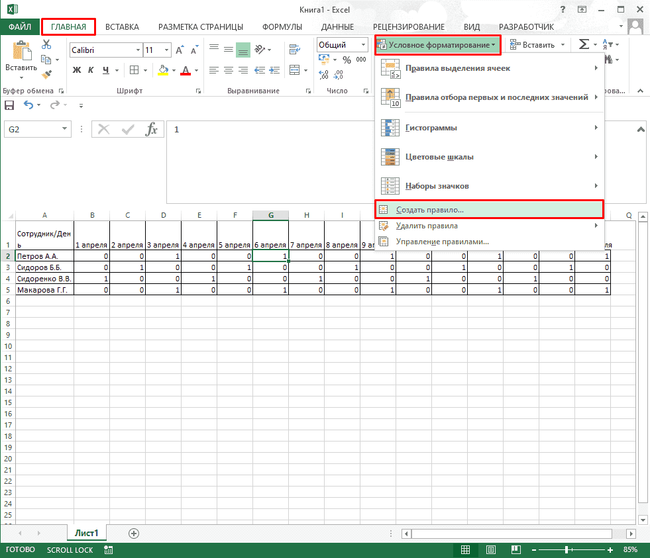The width and height of the screenshot is (650, 558).
Task: Open the font name Calibri dropdown
Action: coord(138,50)
